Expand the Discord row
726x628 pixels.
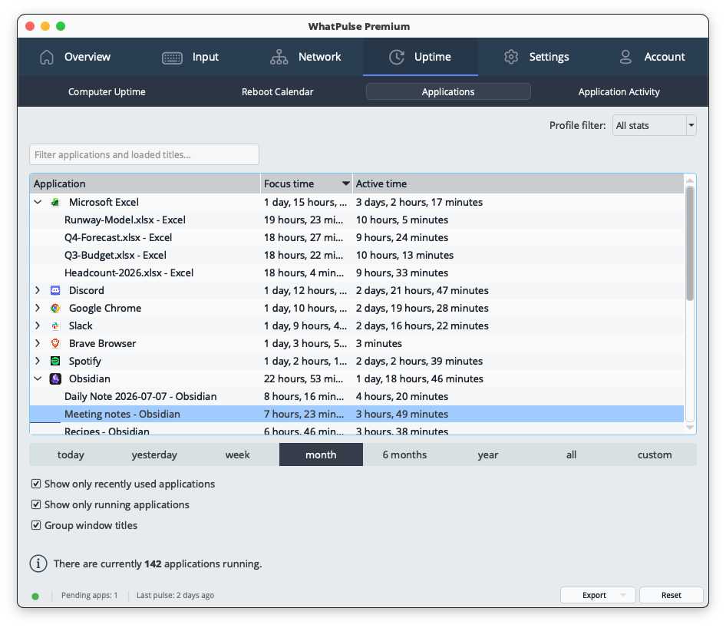point(38,290)
